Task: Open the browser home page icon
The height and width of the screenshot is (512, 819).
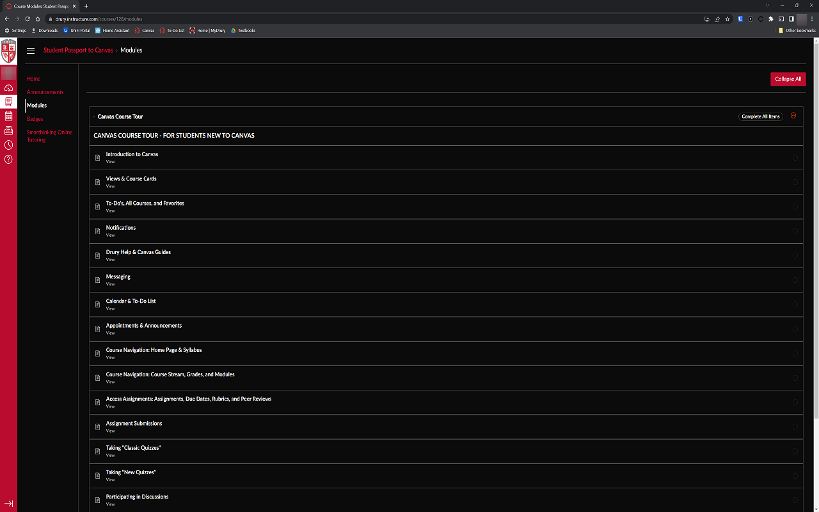Action: (x=38, y=19)
